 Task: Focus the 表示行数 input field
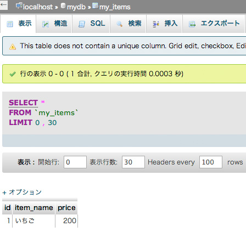pos(133,162)
